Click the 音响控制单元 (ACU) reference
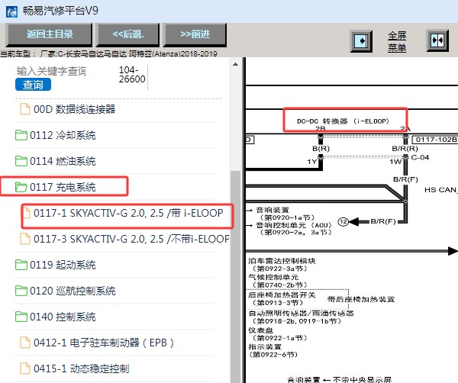Screen dimensions: 458x383 tap(294, 229)
